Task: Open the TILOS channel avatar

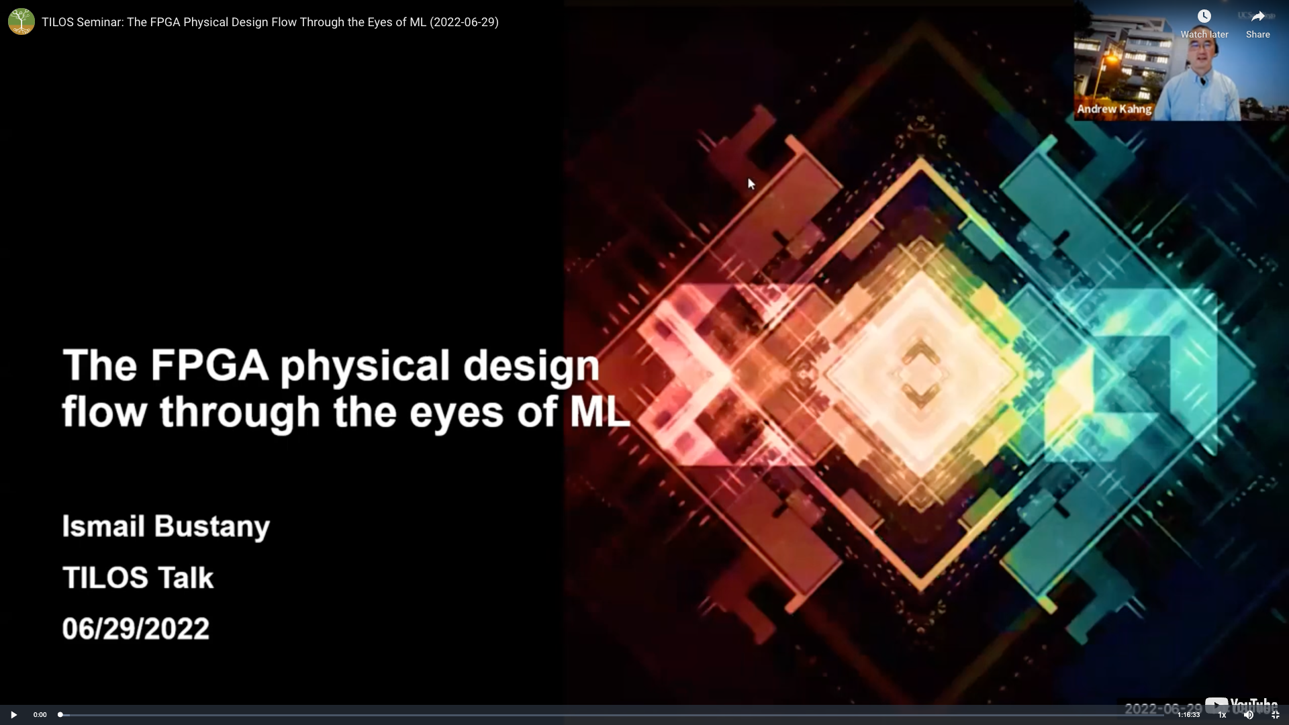Action: click(x=21, y=21)
